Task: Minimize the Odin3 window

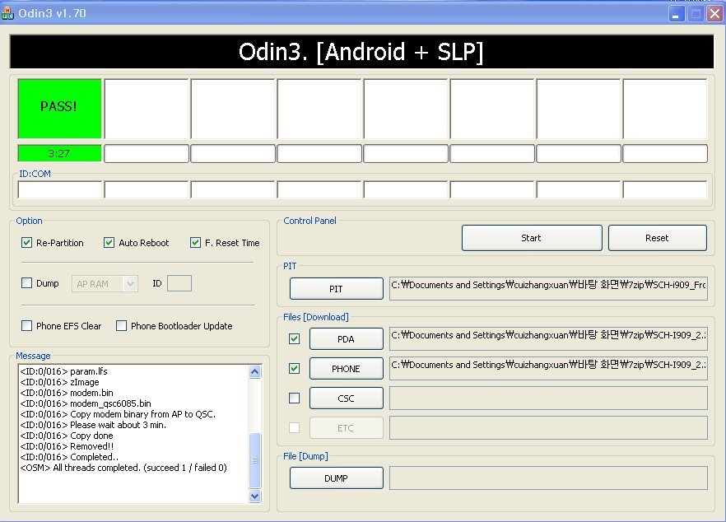Action: click(x=677, y=14)
